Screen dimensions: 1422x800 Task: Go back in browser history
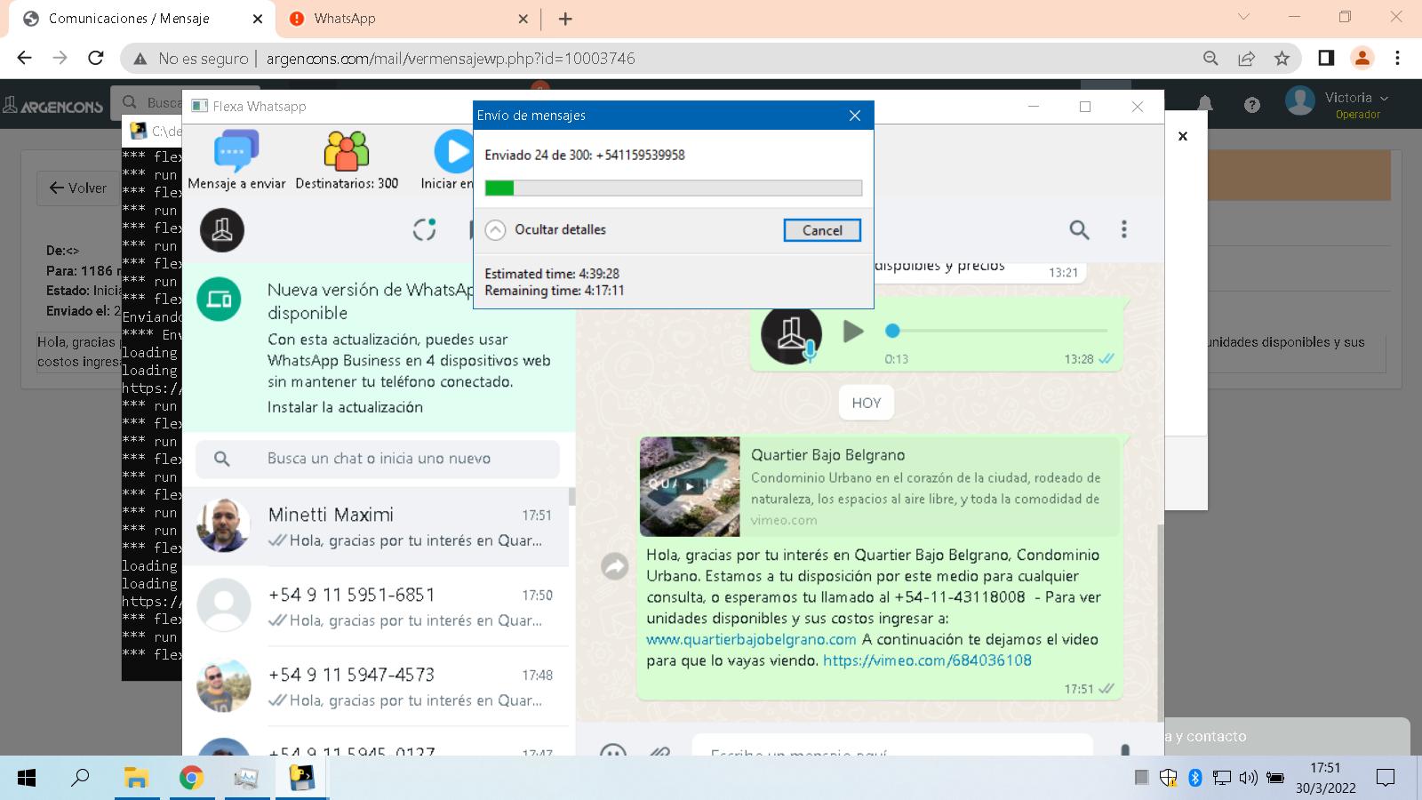[25, 58]
